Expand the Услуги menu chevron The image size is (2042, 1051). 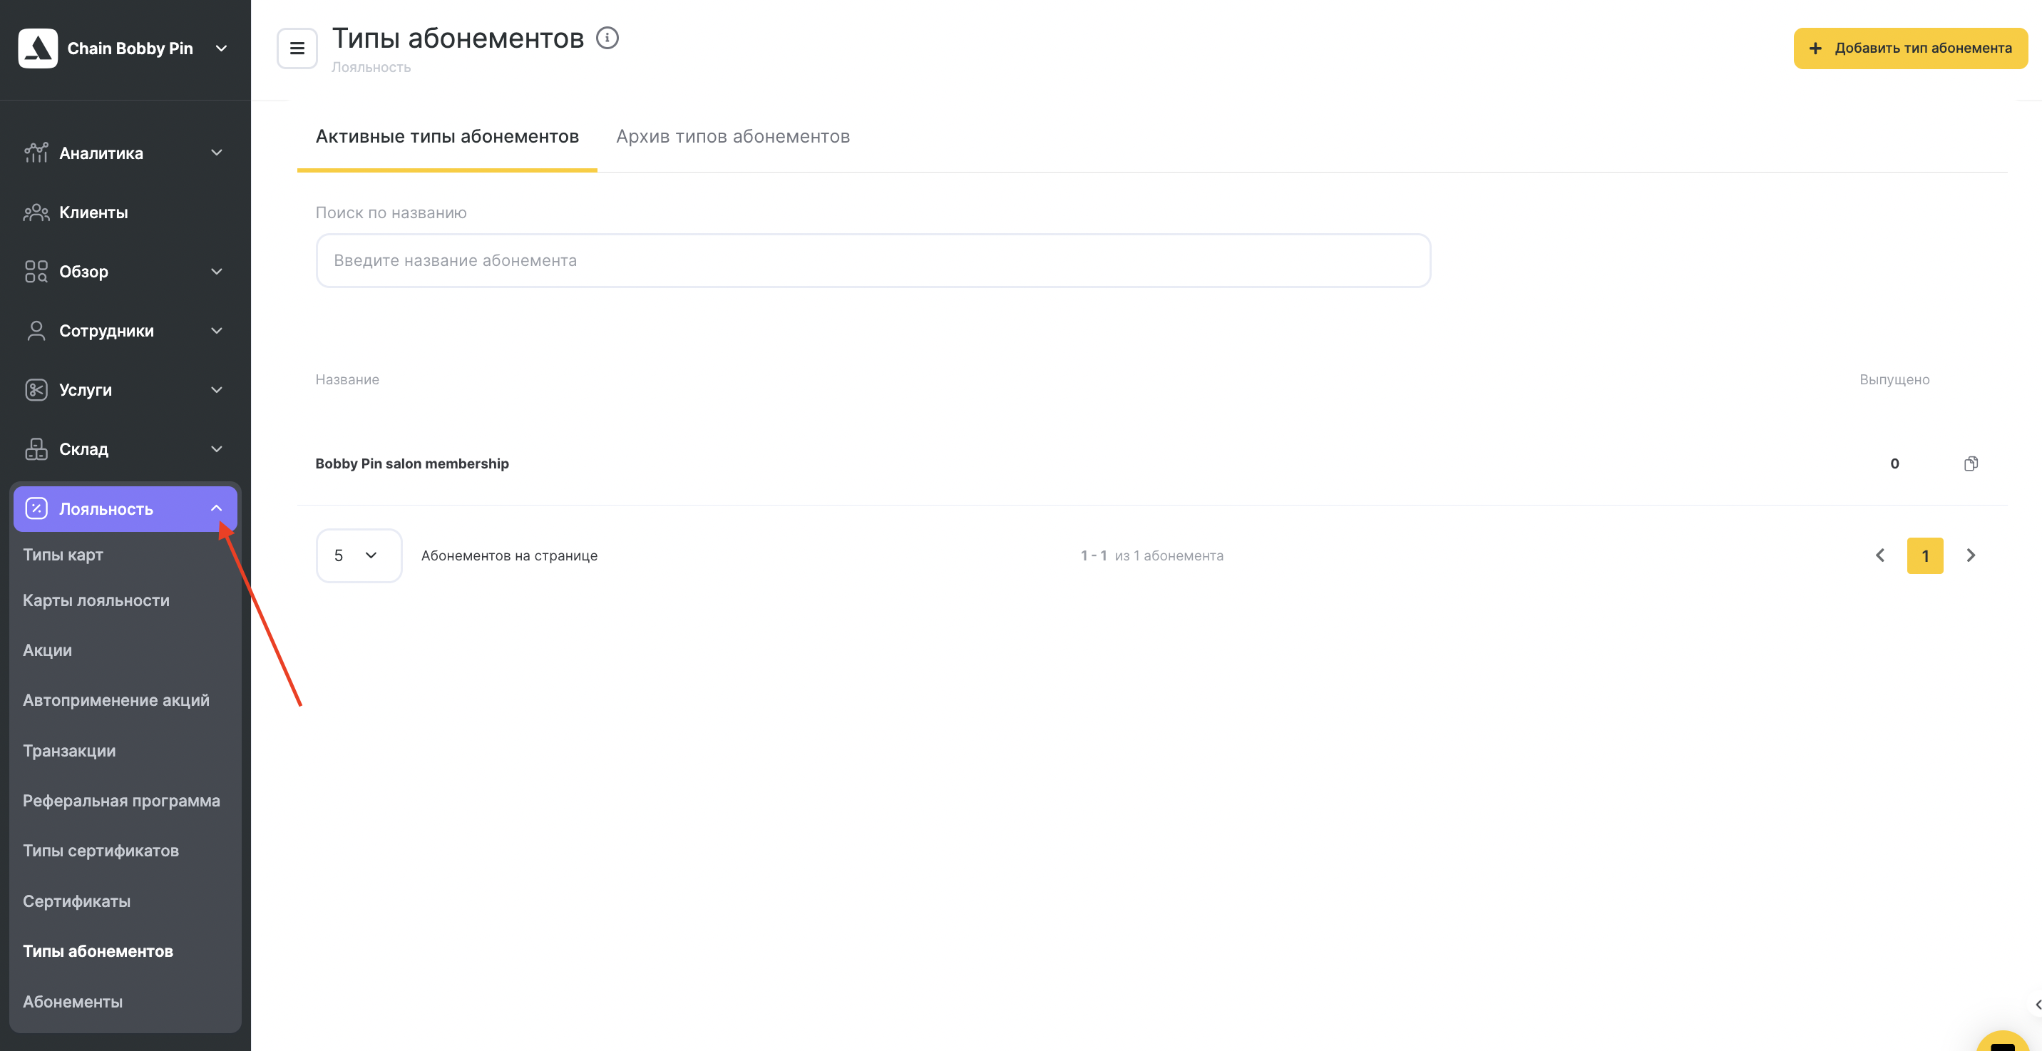click(217, 389)
